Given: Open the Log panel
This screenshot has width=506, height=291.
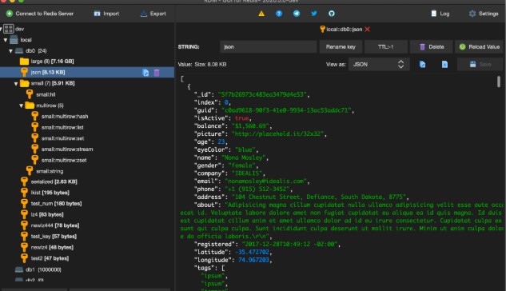Looking at the screenshot, I should [440, 14].
